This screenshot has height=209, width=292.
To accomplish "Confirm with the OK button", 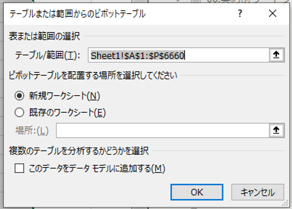I will tap(197, 192).
